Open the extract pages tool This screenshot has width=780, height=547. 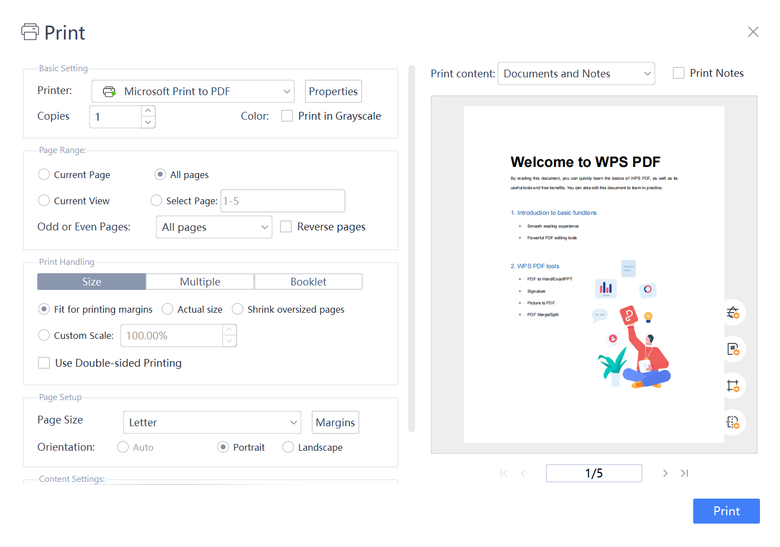pyautogui.click(x=733, y=422)
